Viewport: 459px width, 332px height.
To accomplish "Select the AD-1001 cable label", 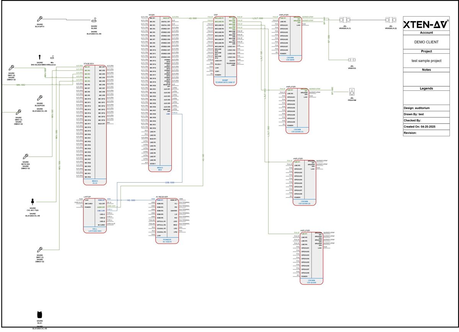I will [x=203, y=158].
